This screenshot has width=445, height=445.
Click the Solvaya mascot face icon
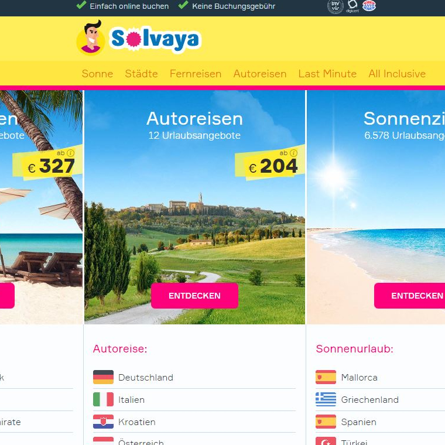pyautogui.click(x=91, y=37)
